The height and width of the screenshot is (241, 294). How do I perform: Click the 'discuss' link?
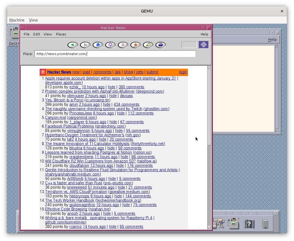[126, 96]
